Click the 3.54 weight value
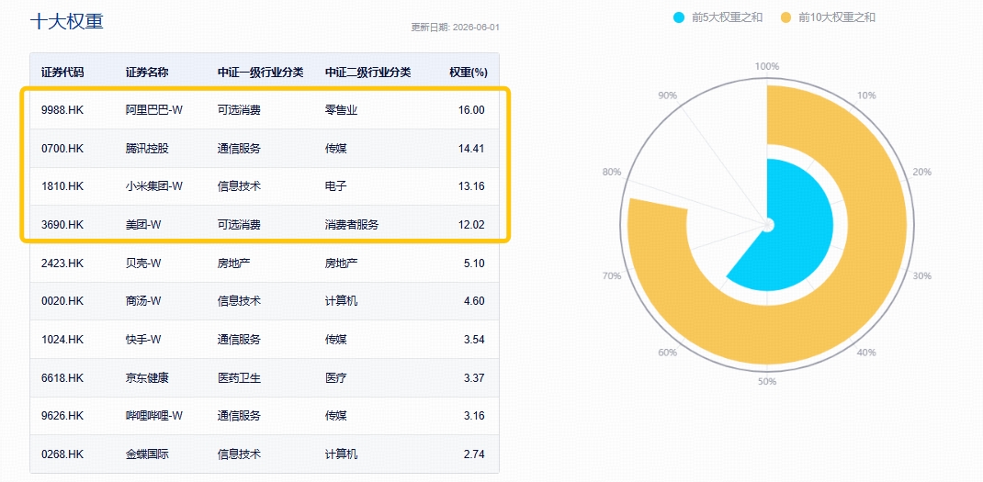Viewport: 983px width, 482px height. pyautogui.click(x=474, y=340)
